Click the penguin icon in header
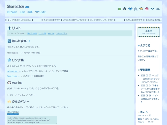 (125, 9)
